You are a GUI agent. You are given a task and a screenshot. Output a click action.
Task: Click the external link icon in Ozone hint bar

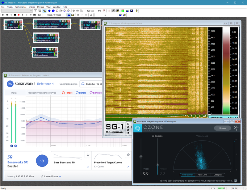[236, 180]
